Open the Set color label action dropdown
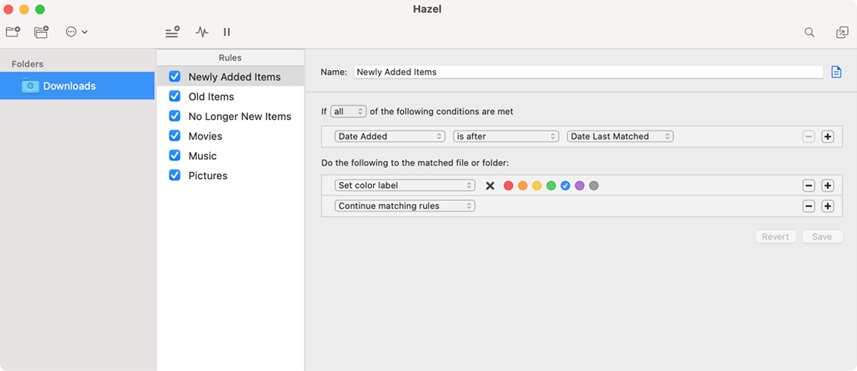 coord(405,185)
